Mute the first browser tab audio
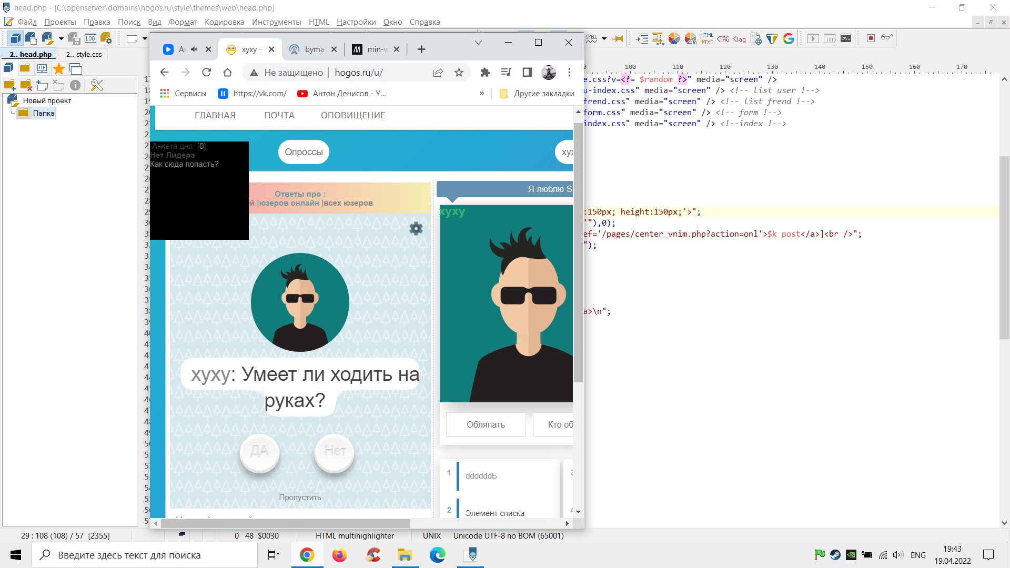Screen dimensions: 1010x568 [x=194, y=49]
